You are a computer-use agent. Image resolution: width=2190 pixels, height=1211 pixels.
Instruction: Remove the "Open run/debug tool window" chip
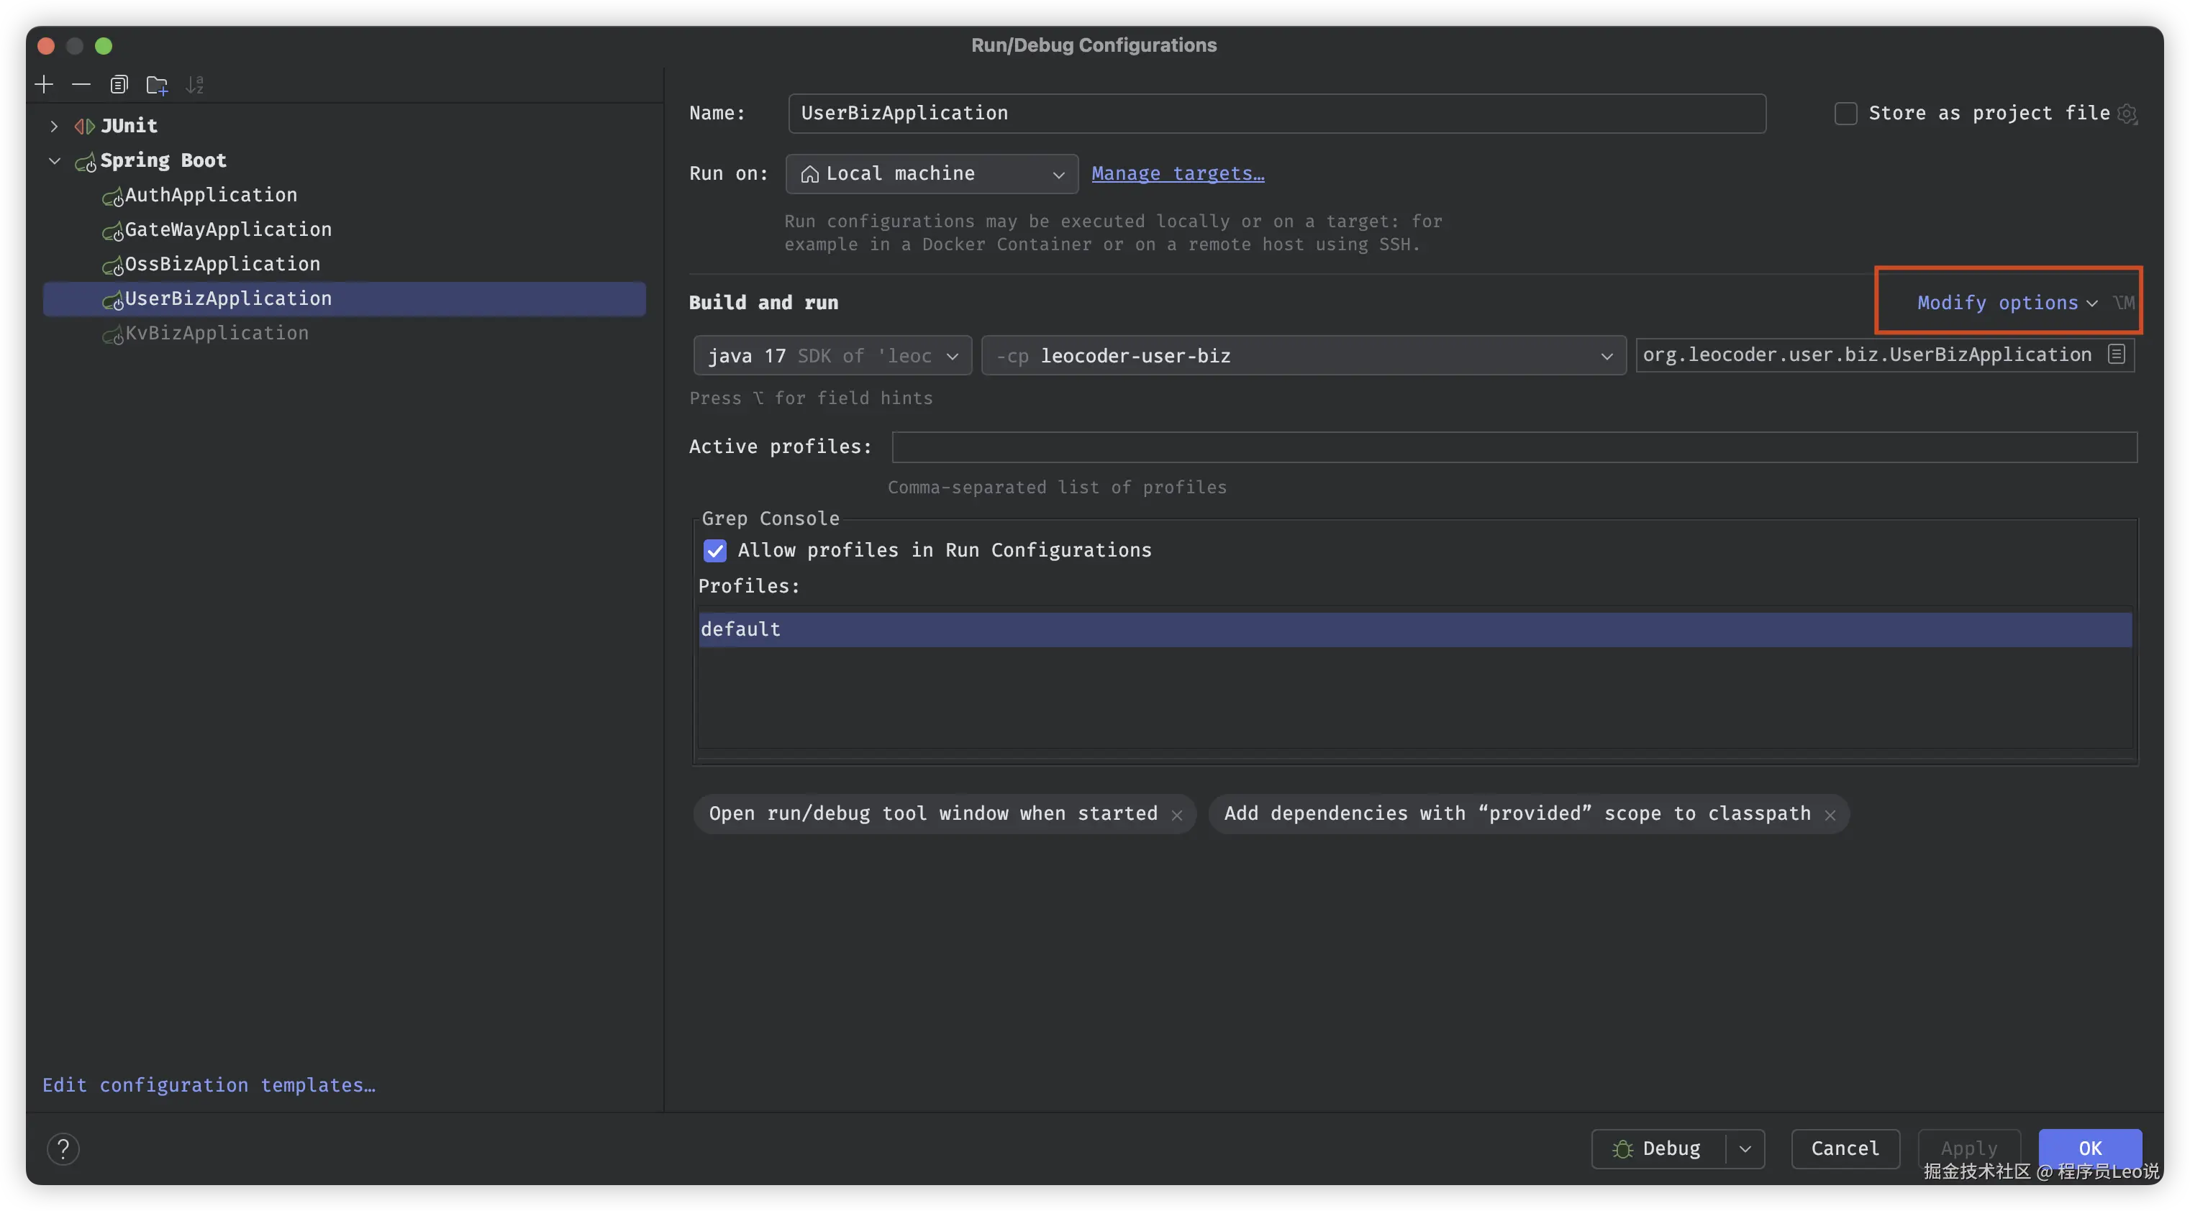pyautogui.click(x=1176, y=815)
